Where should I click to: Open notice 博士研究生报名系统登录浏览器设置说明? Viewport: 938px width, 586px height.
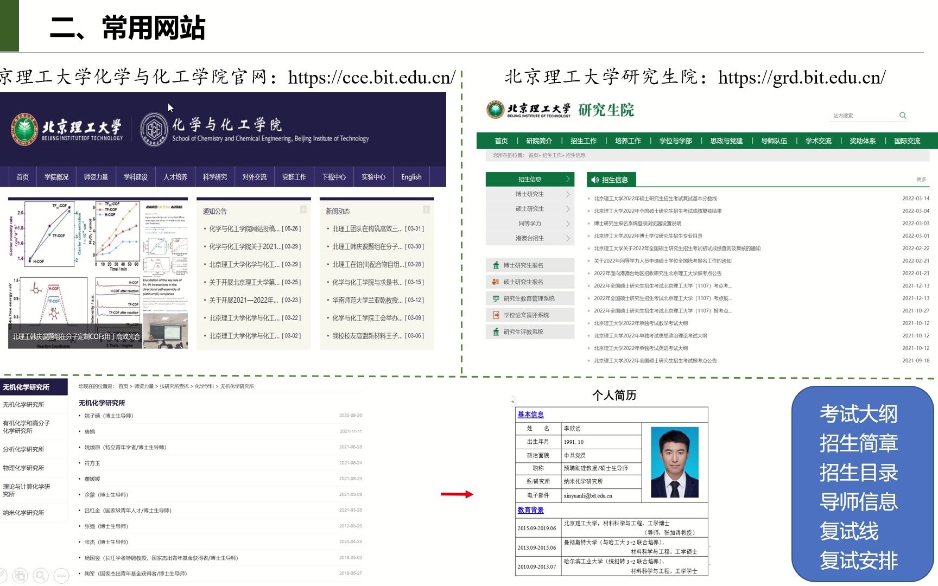click(x=637, y=224)
